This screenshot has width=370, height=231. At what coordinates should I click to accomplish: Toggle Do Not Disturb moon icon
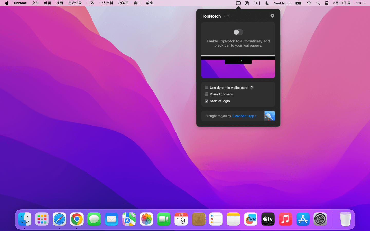(x=267, y=3)
